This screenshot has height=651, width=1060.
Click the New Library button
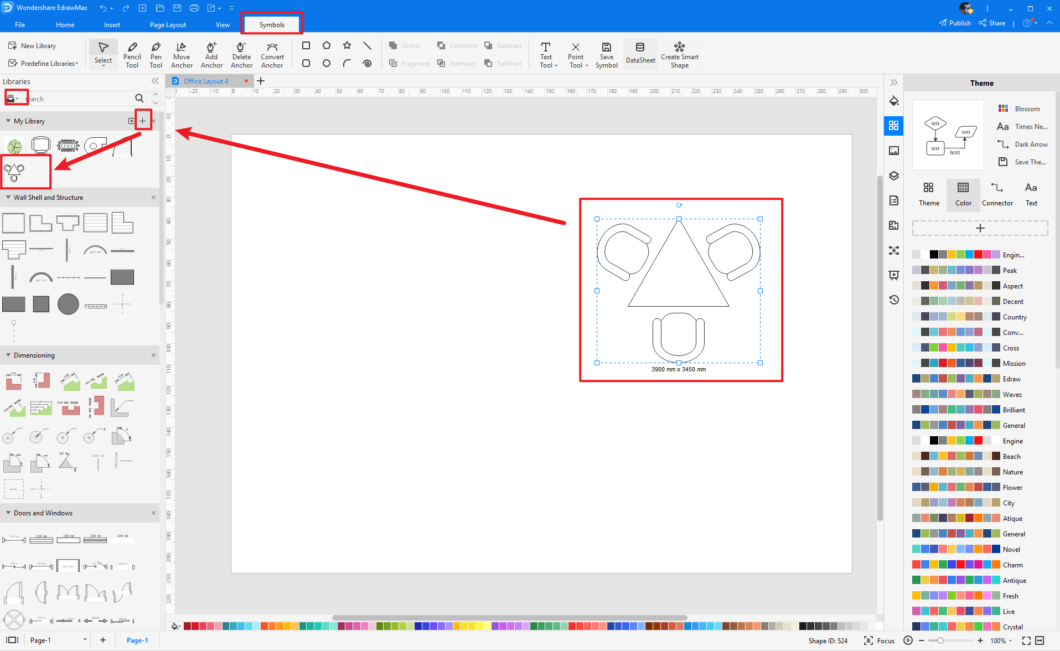pyautogui.click(x=33, y=46)
